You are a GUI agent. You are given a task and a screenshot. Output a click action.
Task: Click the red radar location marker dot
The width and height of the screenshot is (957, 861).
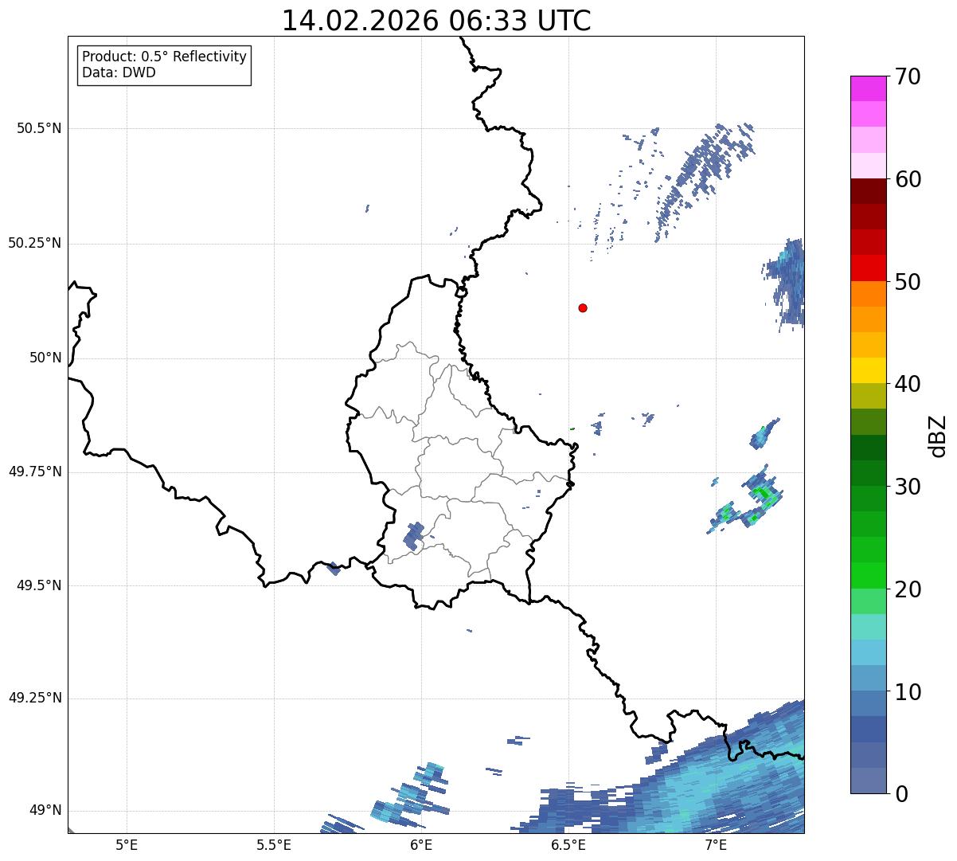(x=583, y=307)
